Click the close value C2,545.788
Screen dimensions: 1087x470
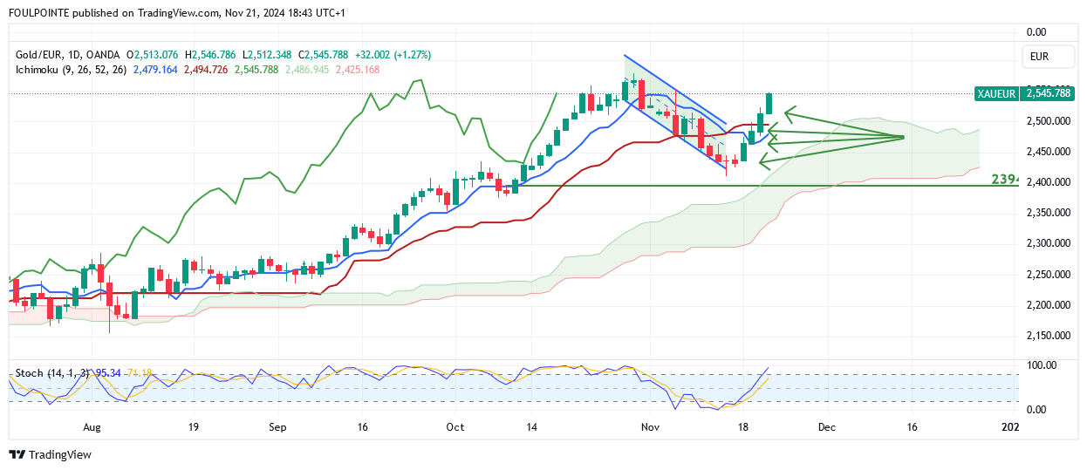pyautogui.click(x=324, y=55)
